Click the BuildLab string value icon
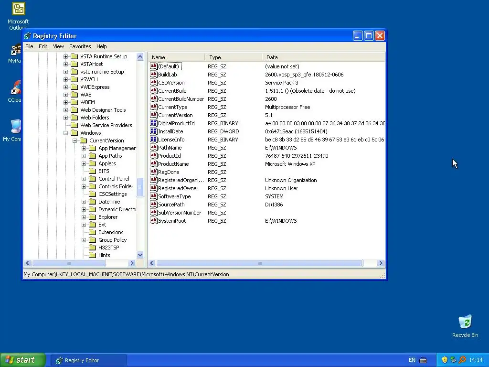The height and width of the screenshot is (367, 489). pyautogui.click(x=153, y=74)
